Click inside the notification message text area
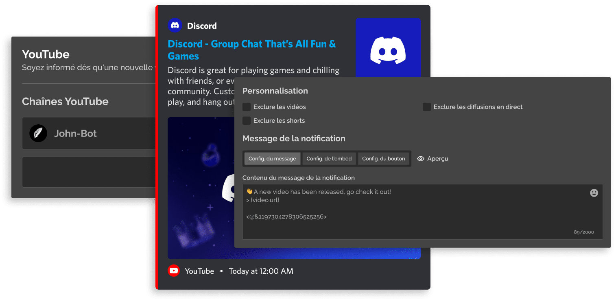The image size is (616, 301). [x=422, y=212]
